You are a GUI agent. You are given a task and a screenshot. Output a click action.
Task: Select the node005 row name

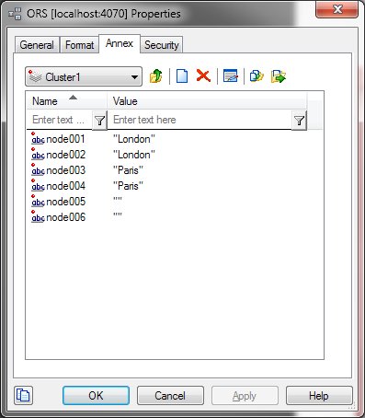[65, 202]
